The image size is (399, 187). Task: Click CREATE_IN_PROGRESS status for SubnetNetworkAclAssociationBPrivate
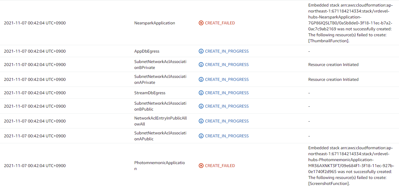pos(227,65)
